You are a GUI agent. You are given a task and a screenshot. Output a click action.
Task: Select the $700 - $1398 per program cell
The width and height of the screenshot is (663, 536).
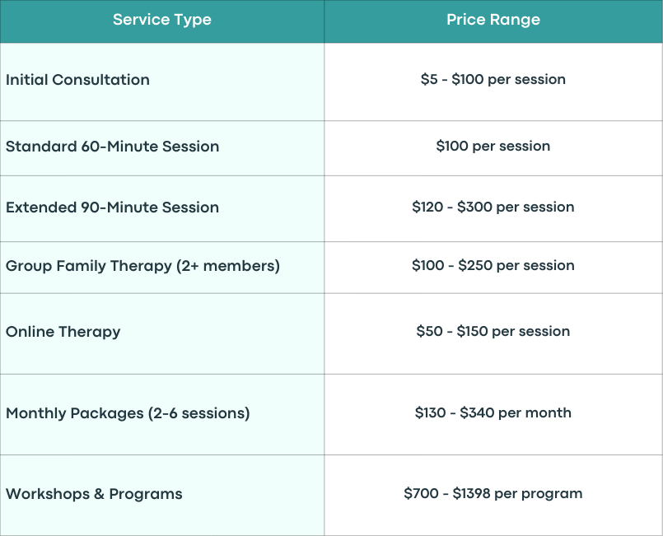point(493,493)
